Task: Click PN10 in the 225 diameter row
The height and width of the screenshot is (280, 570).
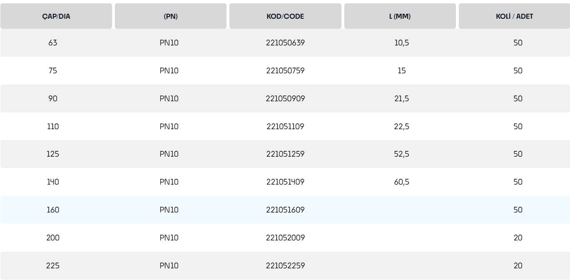Action: [x=169, y=266]
